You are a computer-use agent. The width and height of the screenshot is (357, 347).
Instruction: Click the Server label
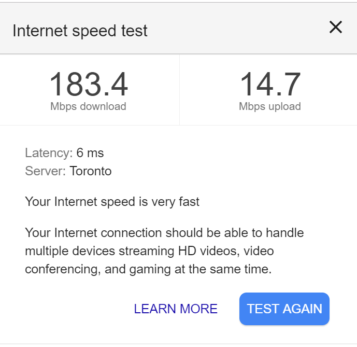click(x=45, y=171)
